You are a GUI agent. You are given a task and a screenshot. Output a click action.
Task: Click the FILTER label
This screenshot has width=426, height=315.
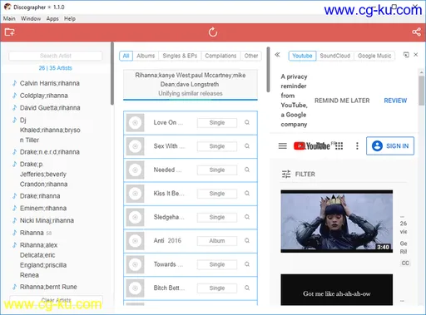pos(305,174)
